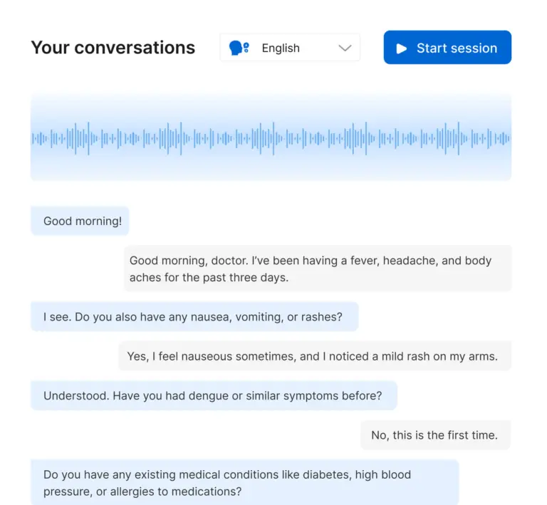Select the 'Good morning!' message bubble
The image size is (547, 505).
[x=80, y=221]
